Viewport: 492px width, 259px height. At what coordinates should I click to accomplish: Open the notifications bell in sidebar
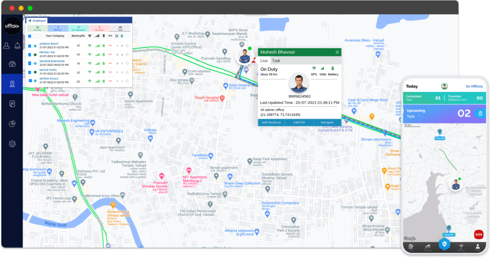point(18,46)
